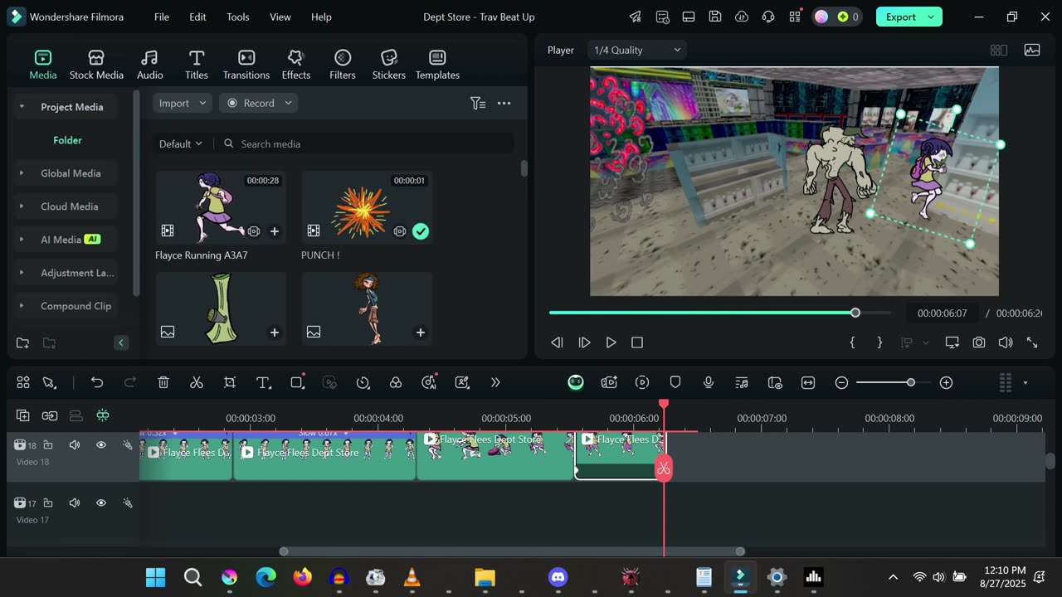
Task: Switch to the Transitions tab
Action: tap(246, 65)
